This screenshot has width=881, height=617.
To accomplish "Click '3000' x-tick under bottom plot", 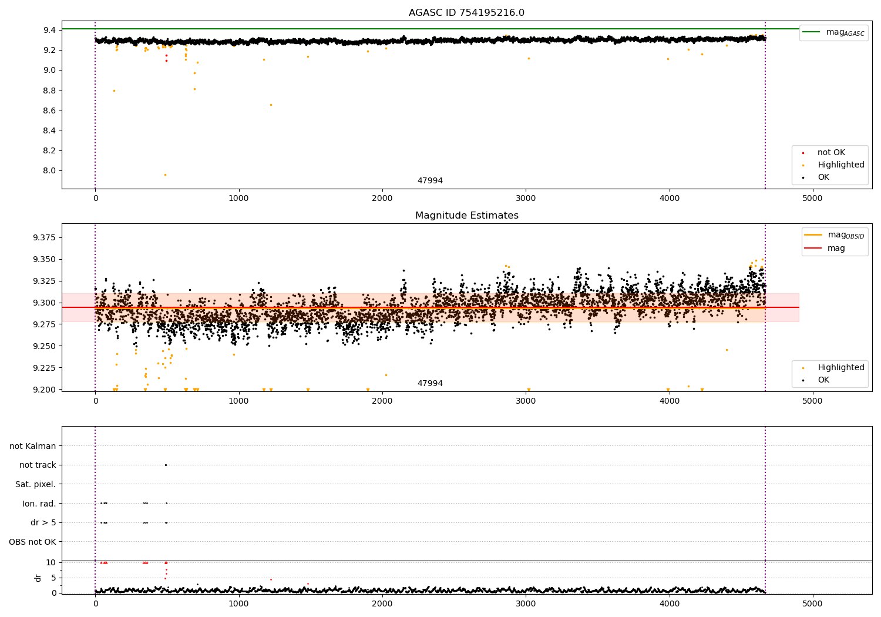I will (526, 604).
